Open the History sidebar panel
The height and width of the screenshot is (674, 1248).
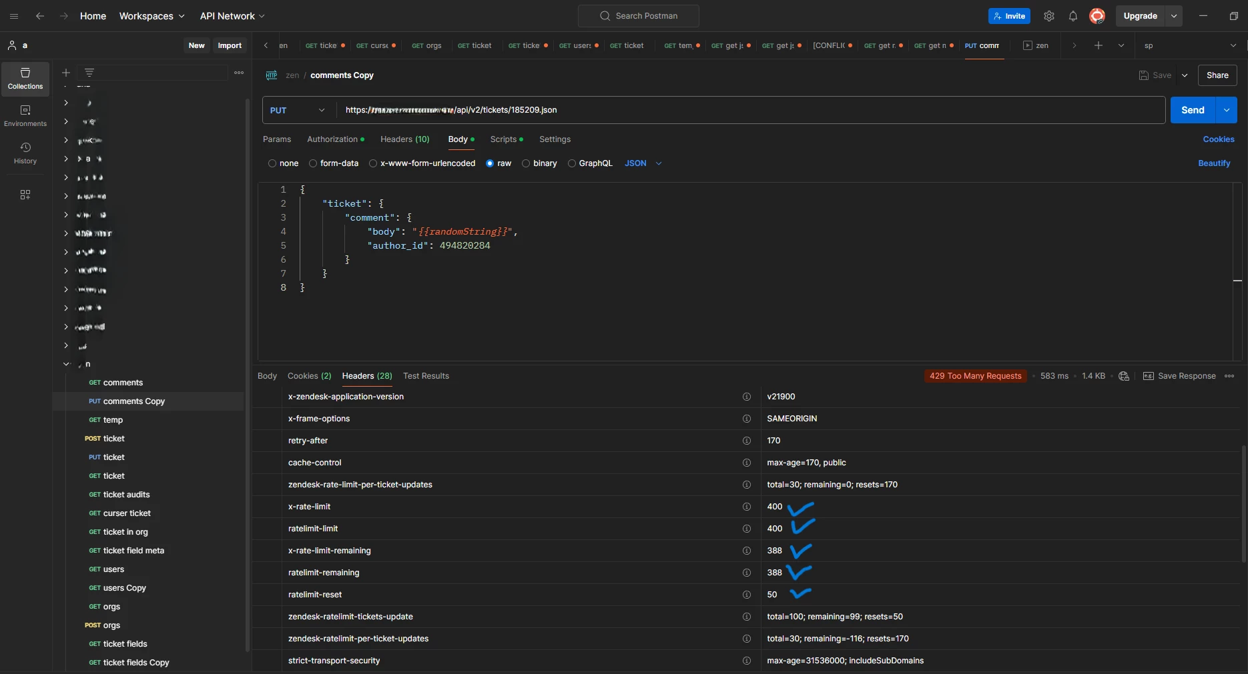point(25,153)
